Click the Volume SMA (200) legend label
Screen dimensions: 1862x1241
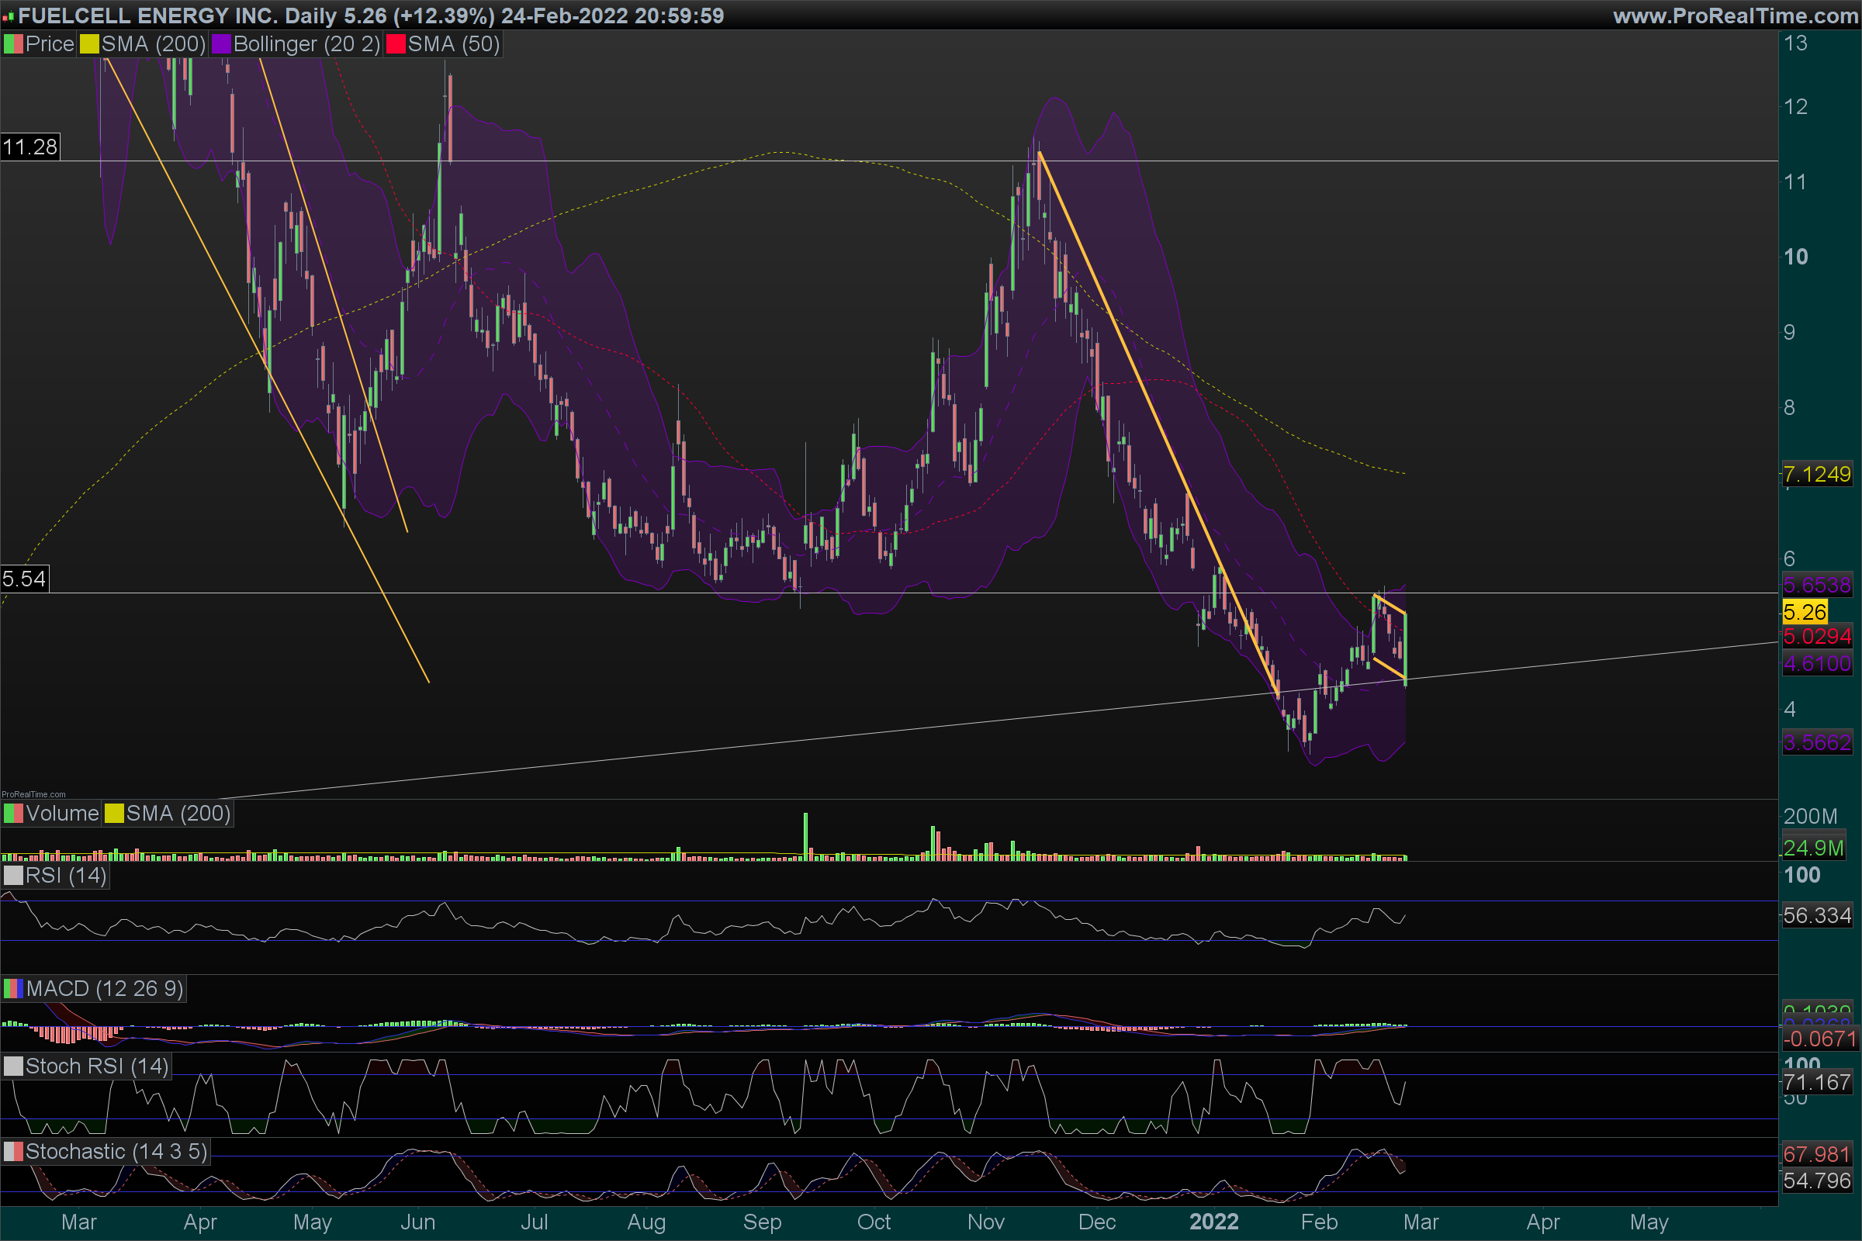[x=178, y=814]
